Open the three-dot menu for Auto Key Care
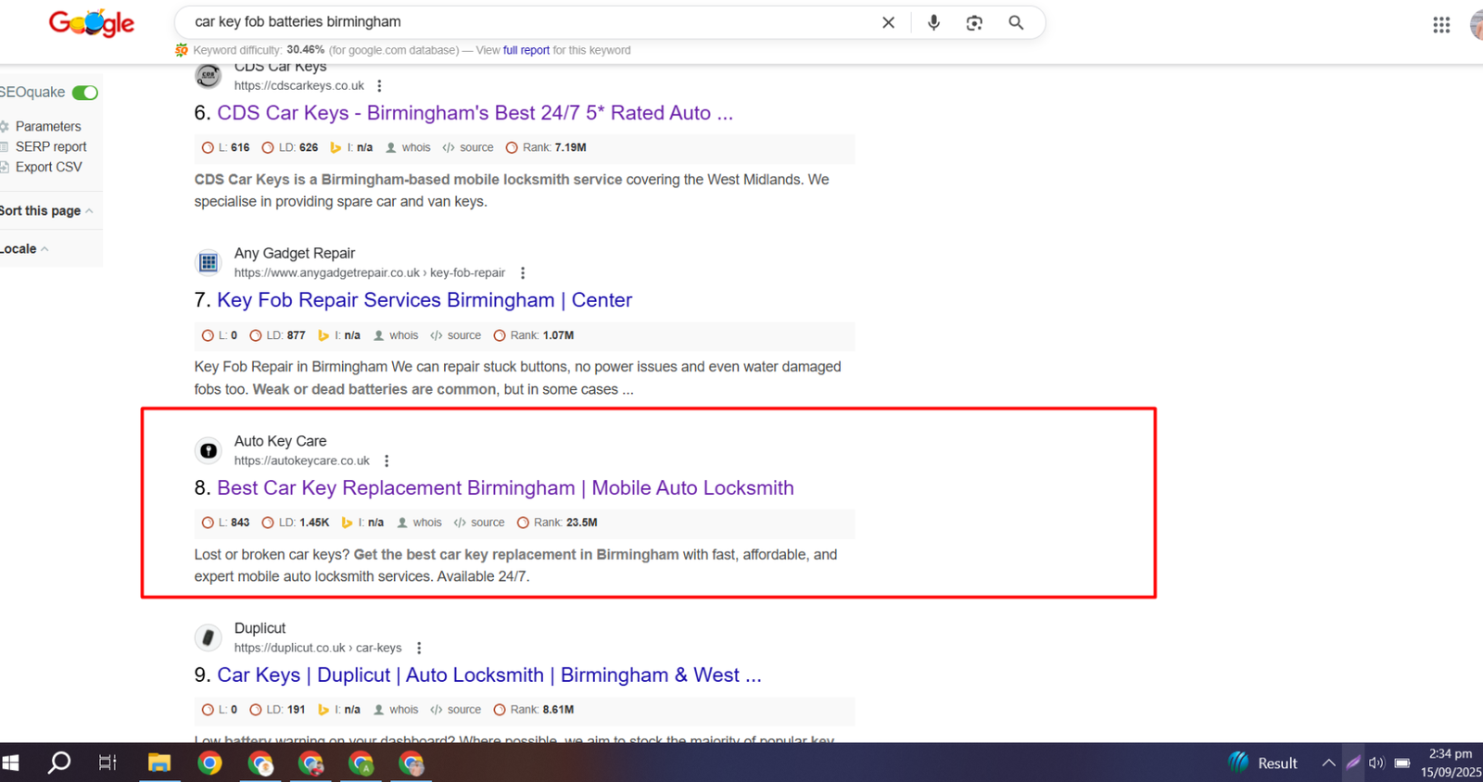This screenshot has height=782, width=1483. coord(387,460)
